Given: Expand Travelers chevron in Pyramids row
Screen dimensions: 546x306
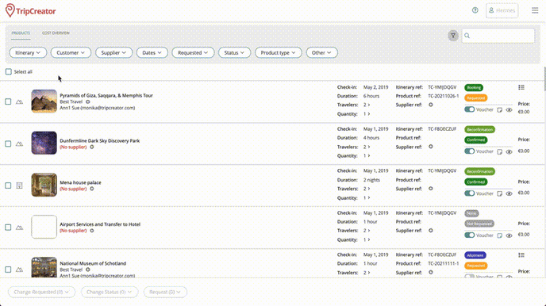Looking at the screenshot, I should pyautogui.click(x=369, y=105).
